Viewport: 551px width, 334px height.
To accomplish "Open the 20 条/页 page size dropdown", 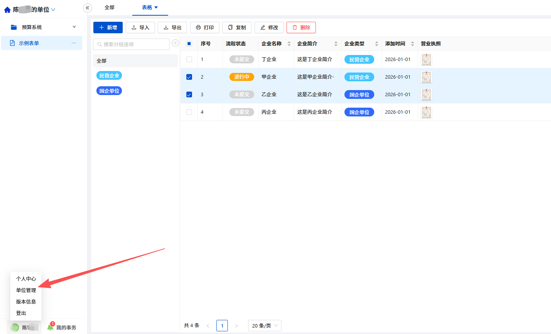I will [x=265, y=326].
